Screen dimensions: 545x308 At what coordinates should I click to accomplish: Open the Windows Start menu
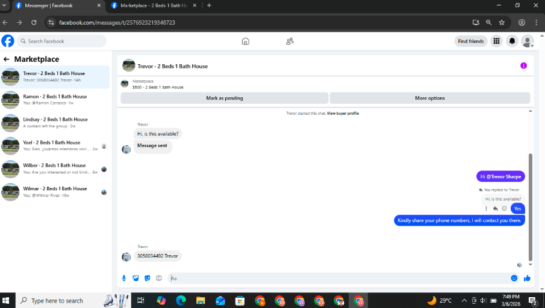pos(6,300)
